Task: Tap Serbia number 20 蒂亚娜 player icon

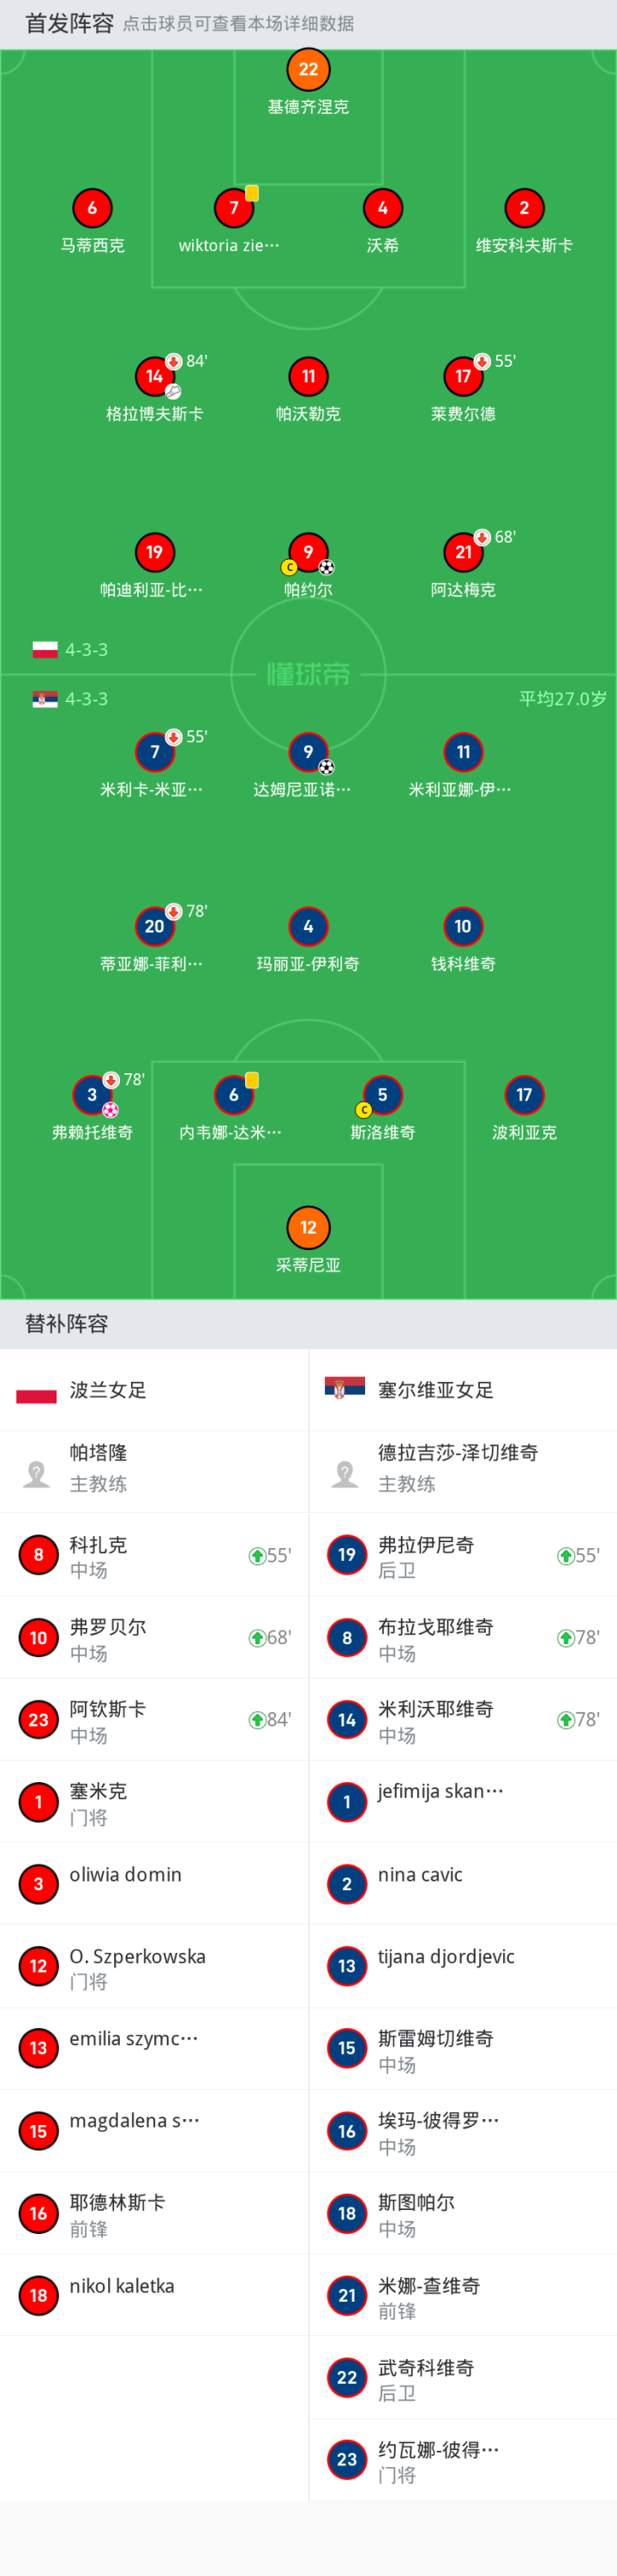Action: click(x=154, y=926)
